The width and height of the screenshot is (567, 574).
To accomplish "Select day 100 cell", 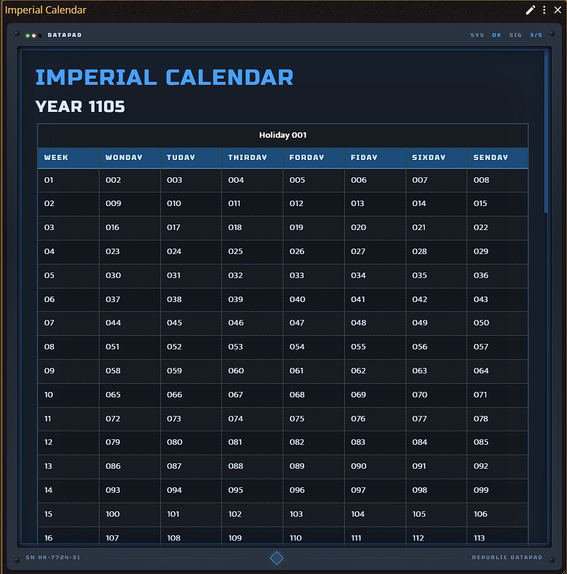I will pos(130,514).
